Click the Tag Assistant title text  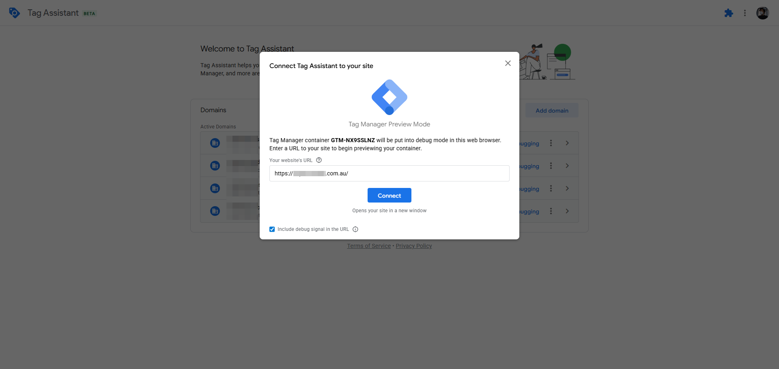(53, 13)
